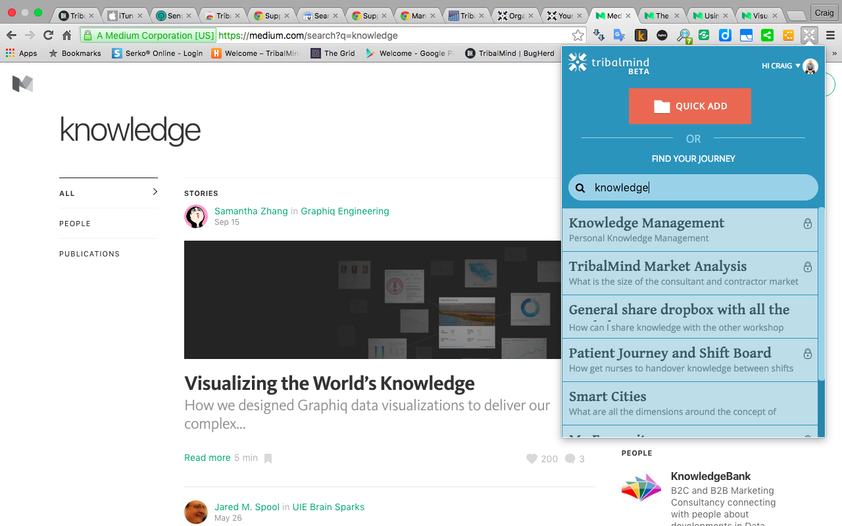Click the green share extension icon
Screen dimensions: 842x526
pyautogui.click(x=767, y=36)
